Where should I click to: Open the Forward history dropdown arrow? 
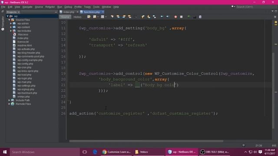(106, 17)
